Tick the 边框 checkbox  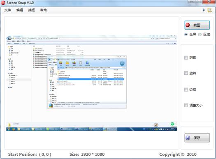186,90
